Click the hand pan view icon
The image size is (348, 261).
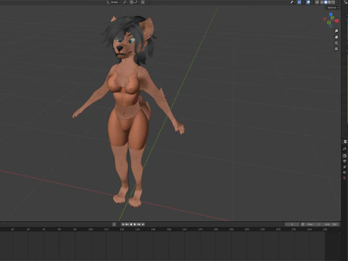pos(336,37)
